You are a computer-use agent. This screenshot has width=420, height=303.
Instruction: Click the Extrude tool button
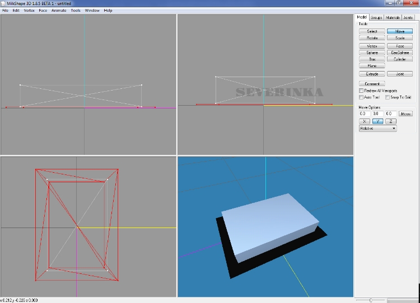tap(372, 74)
